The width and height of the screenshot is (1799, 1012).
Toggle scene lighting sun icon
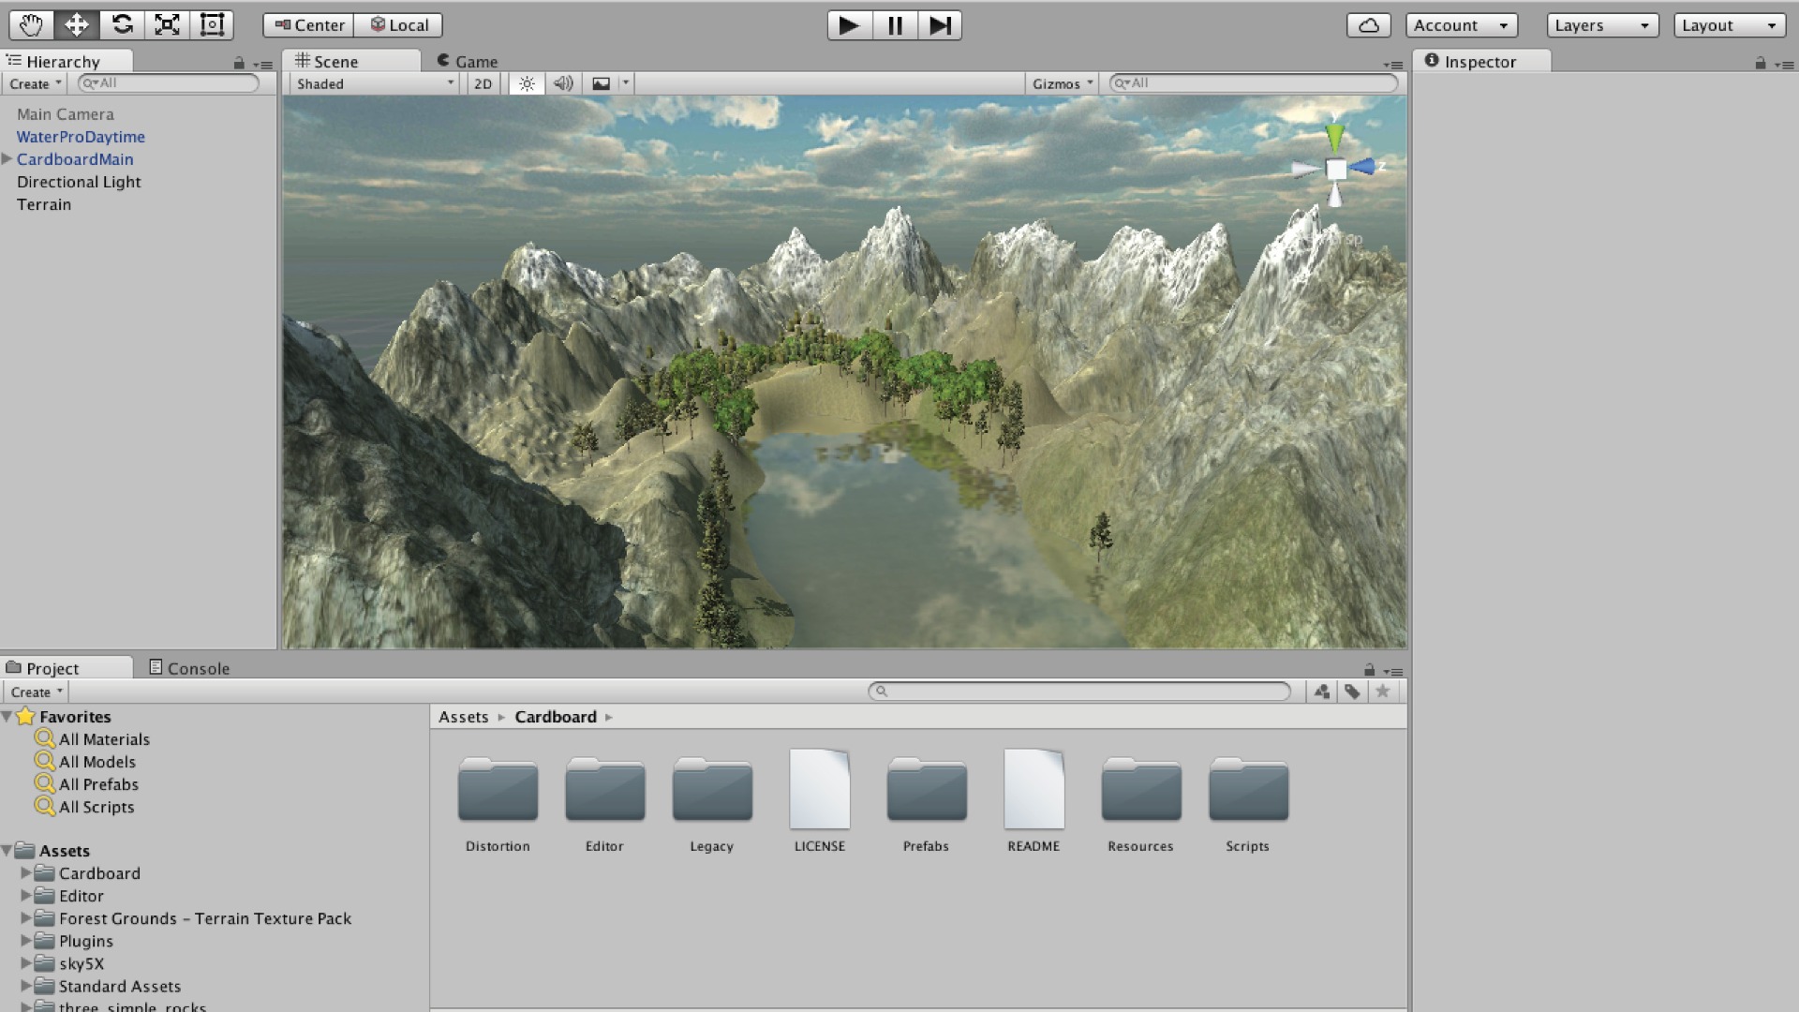(527, 83)
